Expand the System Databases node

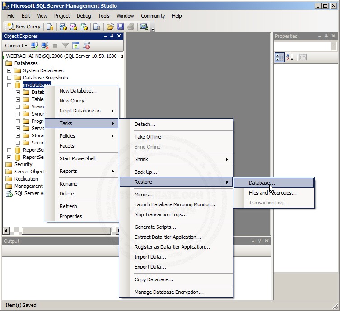coord(9,70)
